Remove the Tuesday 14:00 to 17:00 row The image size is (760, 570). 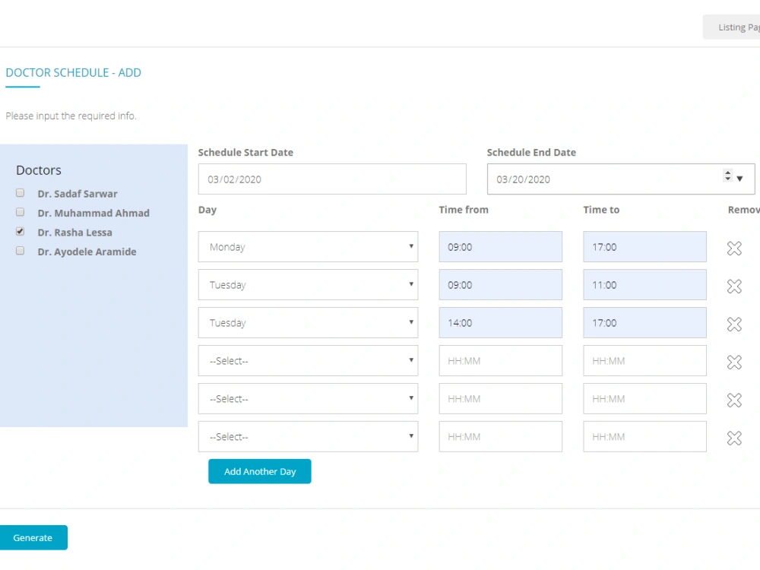tap(734, 324)
